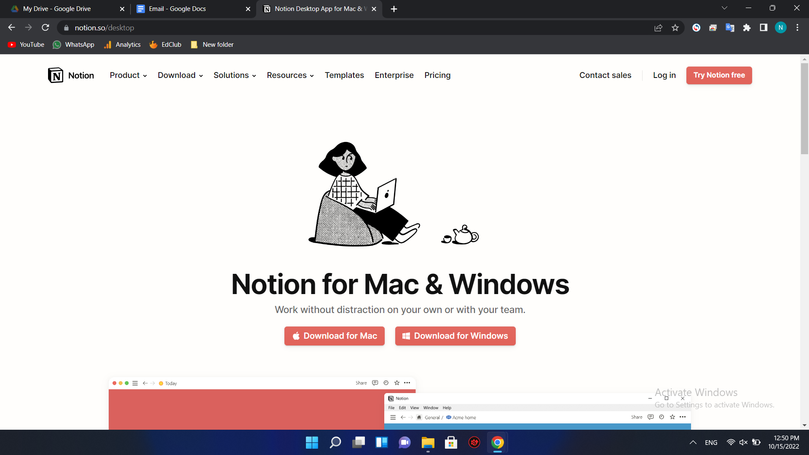Open the Chrome extensions puzzle icon

(x=747, y=28)
